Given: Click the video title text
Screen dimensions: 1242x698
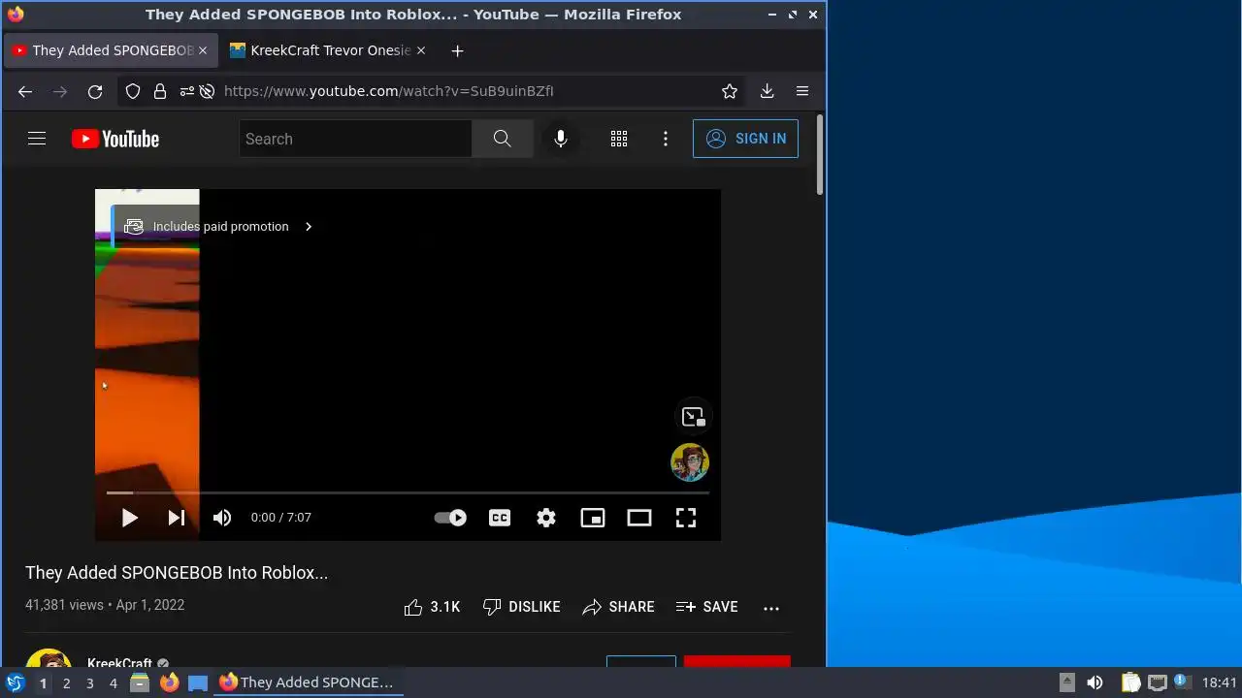Looking at the screenshot, I should 177,573.
